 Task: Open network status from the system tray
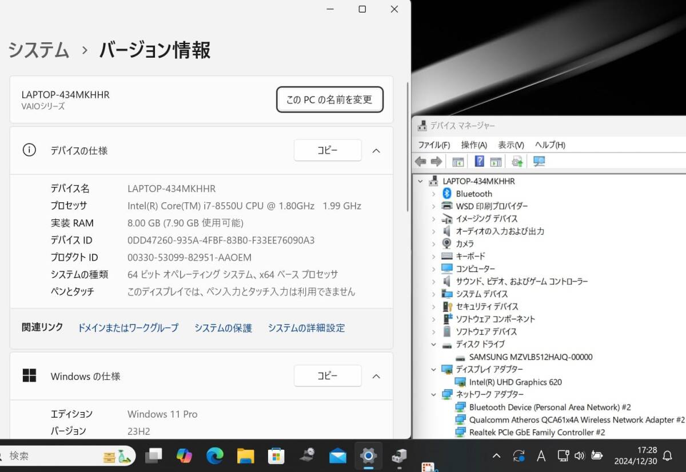[563, 456]
